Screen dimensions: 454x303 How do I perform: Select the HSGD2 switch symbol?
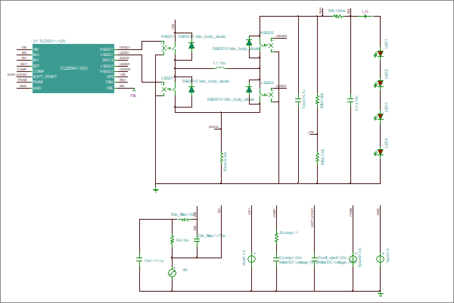pos(266,45)
